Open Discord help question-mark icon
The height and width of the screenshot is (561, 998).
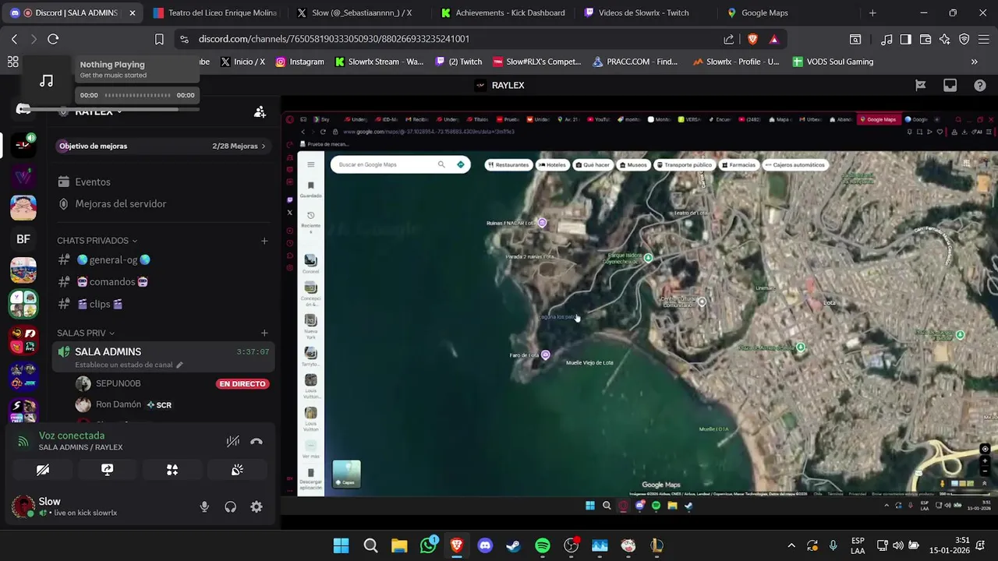coord(980,86)
